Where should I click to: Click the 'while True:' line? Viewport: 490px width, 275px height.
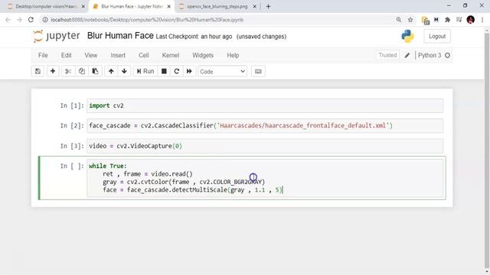[108, 166]
